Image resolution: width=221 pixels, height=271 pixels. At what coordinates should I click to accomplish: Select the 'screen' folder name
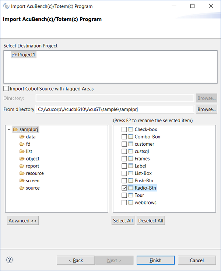[x=32, y=181]
